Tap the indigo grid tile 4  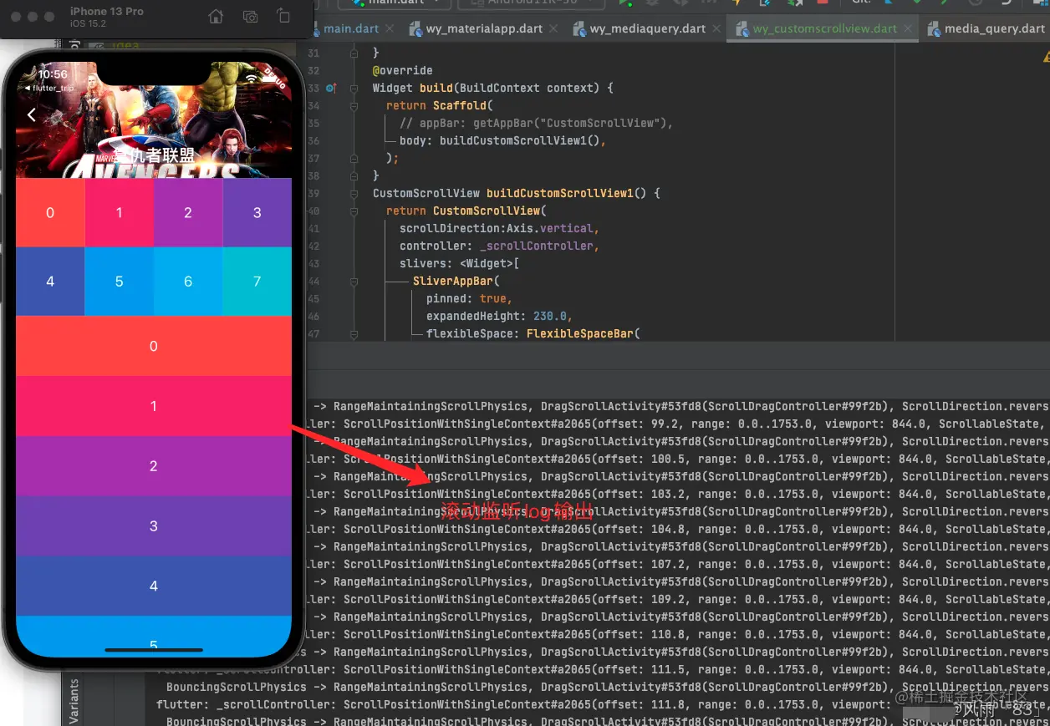(50, 282)
